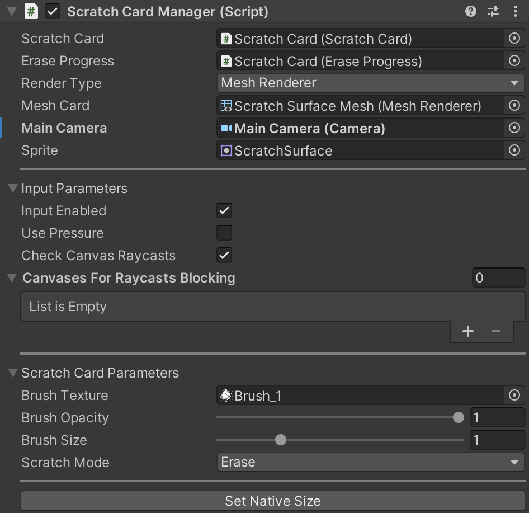This screenshot has height=513, width=529.
Task: Click the Canvases list size input field
Action: pos(497,277)
